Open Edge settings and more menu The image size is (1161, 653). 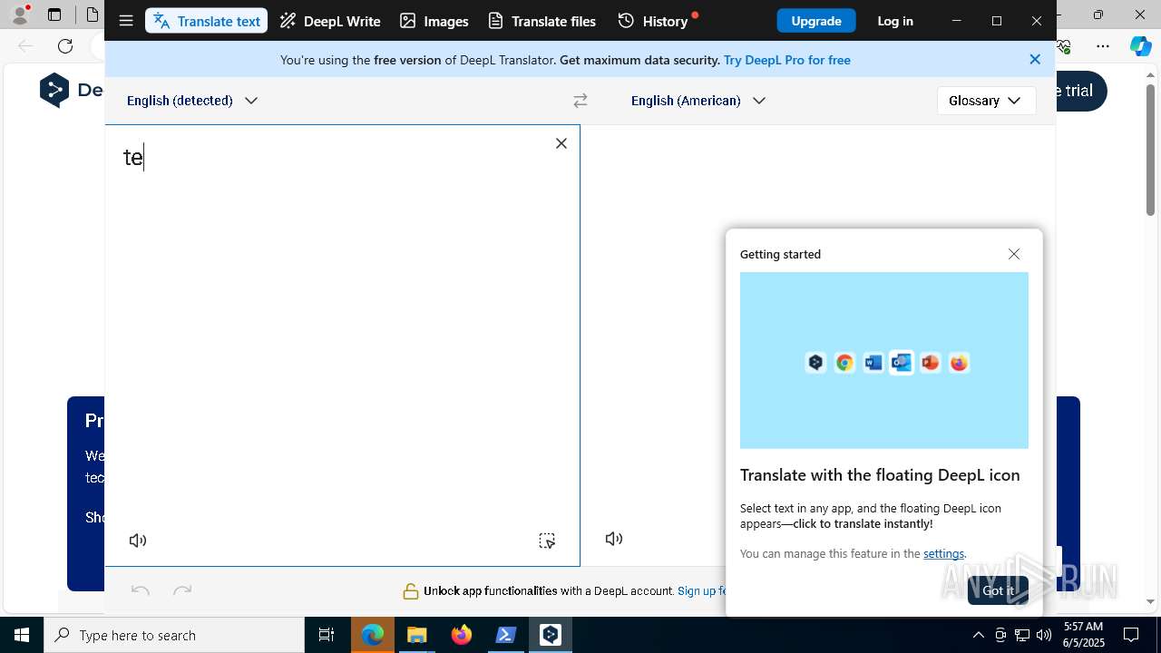(1103, 45)
